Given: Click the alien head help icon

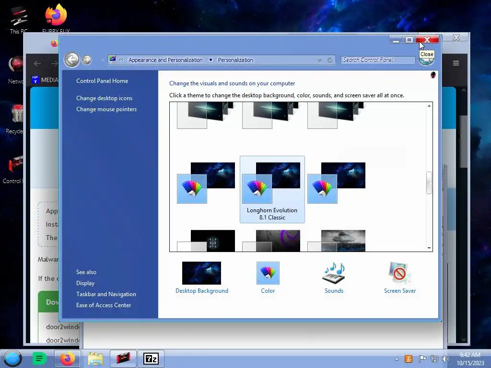Looking at the screenshot, I should (433, 75).
